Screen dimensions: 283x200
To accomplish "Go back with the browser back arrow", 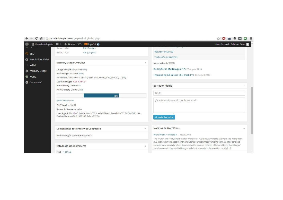I will [27, 38].
